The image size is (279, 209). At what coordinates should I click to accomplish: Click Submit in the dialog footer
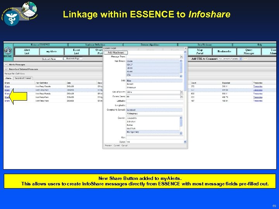[x=117, y=146]
